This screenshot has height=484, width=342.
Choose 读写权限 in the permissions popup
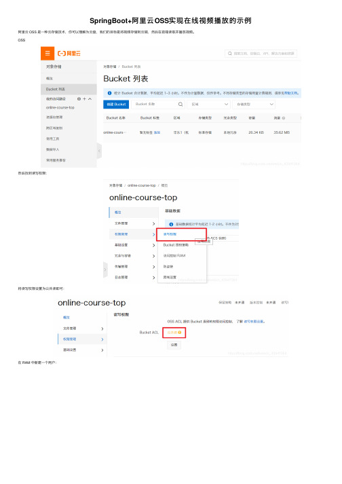(170, 234)
